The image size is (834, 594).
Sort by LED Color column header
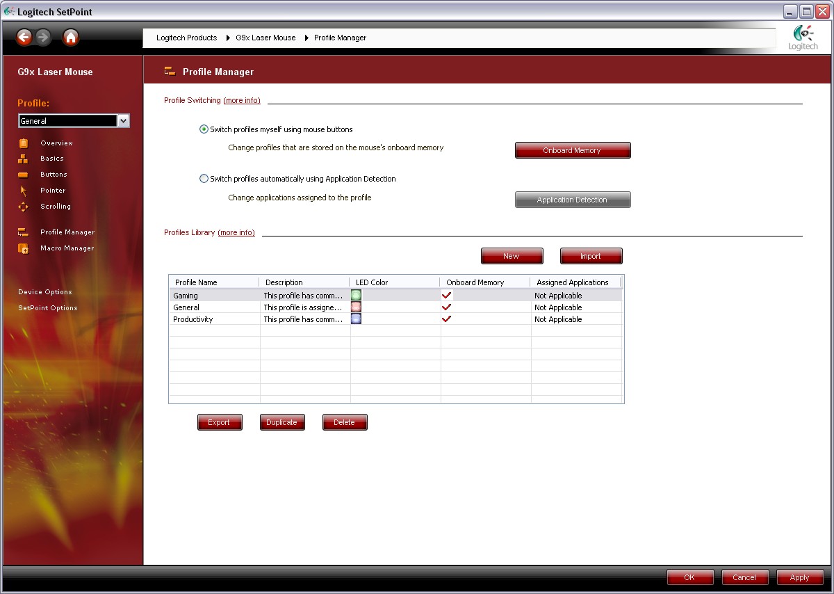coord(395,282)
